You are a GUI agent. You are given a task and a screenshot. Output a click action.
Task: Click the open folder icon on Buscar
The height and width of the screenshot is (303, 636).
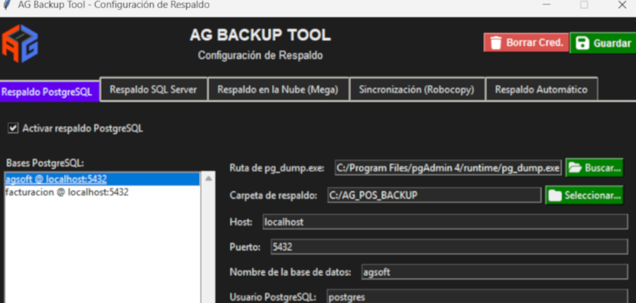(575, 167)
